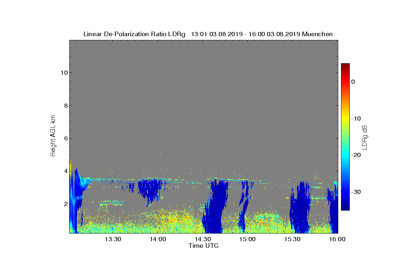
Task: Click the 13:30 time axis label
Action: pyautogui.click(x=113, y=239)
